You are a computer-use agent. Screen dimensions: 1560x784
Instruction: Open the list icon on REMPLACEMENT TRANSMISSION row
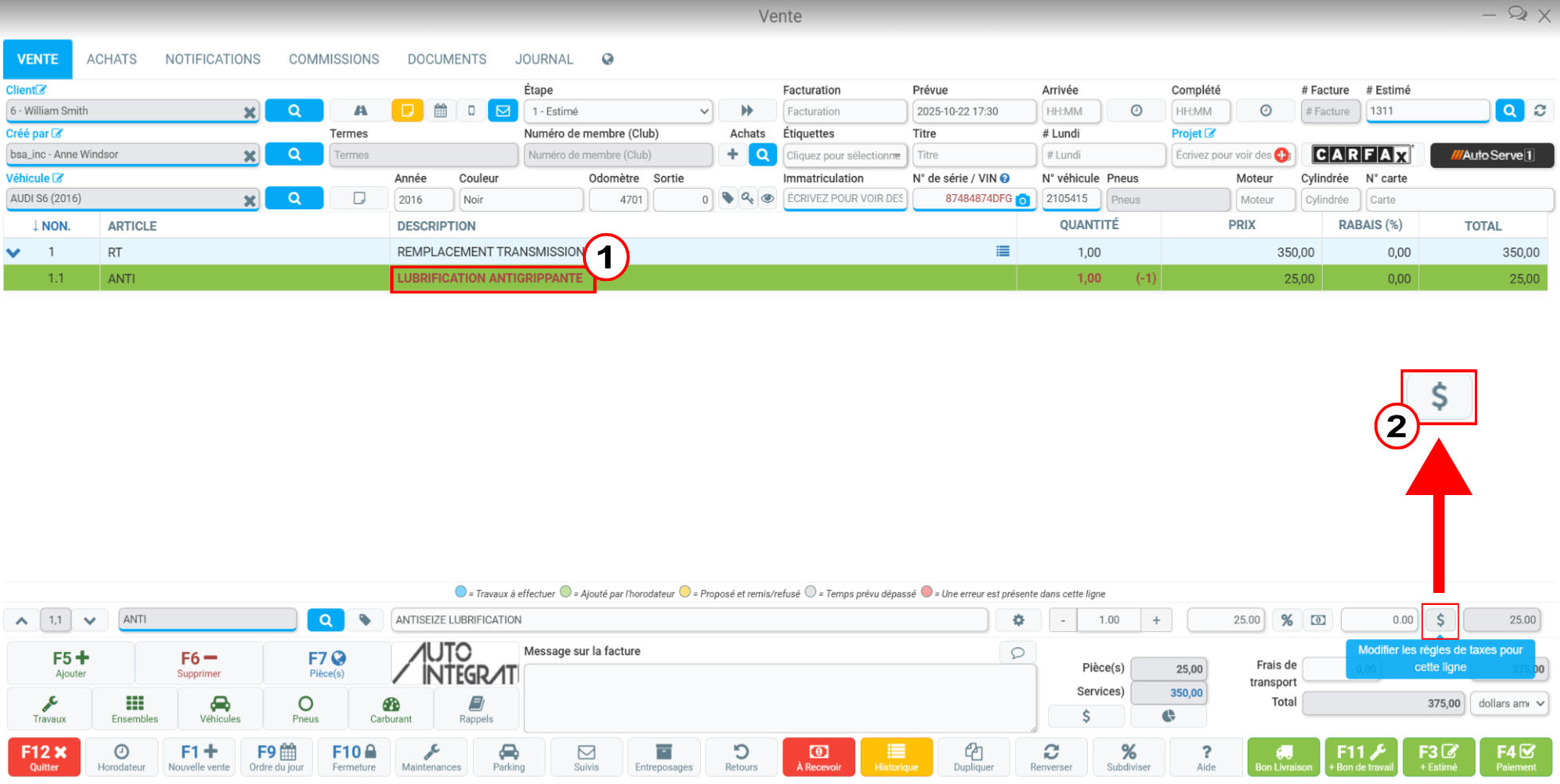tap(1003, 252)
